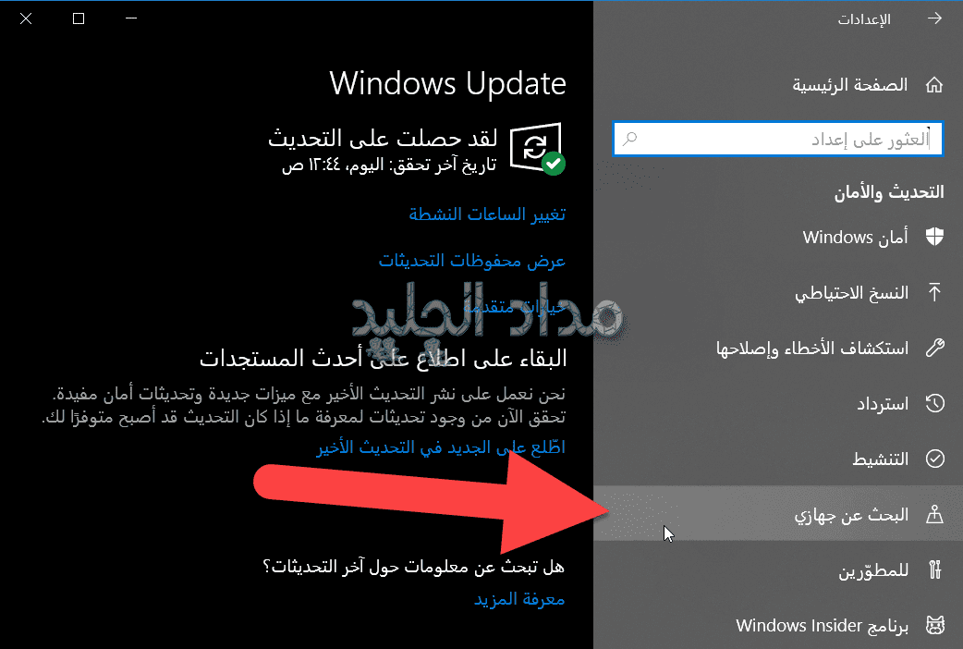The height and width of the screenshot is (649, 963).
Task: Click the معرفة المزيد link
Action: (x=519, y=598)
